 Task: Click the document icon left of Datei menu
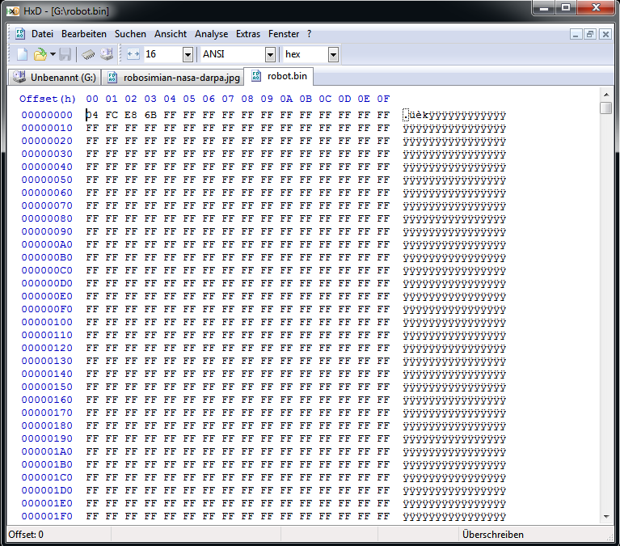(20, 34)
